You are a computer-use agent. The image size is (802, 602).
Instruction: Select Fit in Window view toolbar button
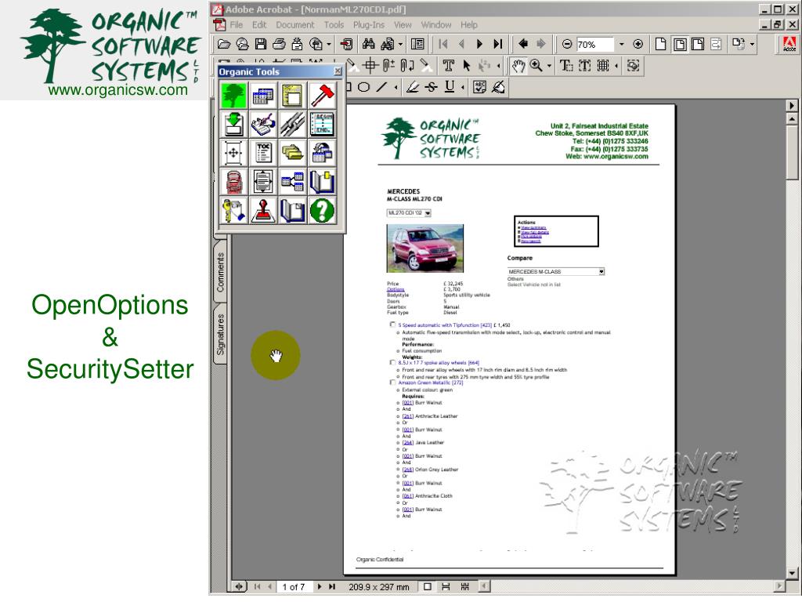pyautogui.click(x=680, y=45)
